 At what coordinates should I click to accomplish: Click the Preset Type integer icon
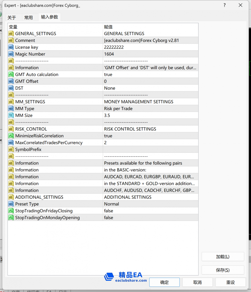point(11,204)
